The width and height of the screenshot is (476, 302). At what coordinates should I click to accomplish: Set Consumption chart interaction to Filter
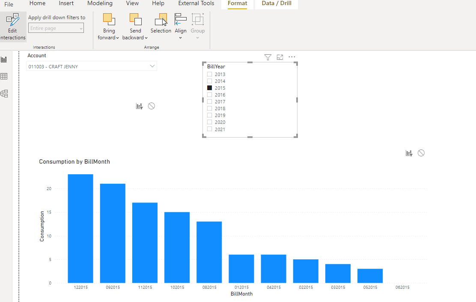coord(409,153)
